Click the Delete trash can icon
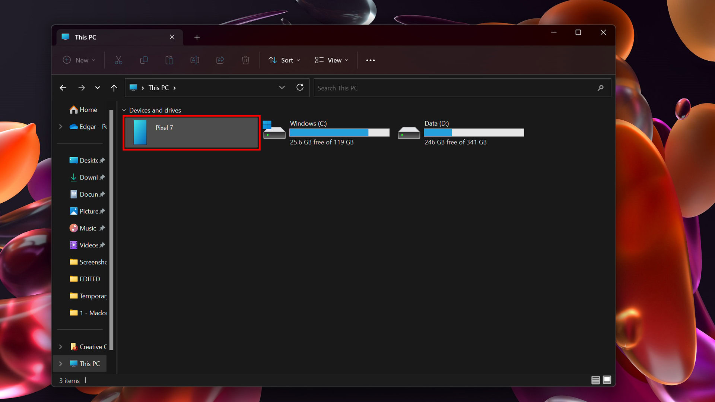This screenshot has height=402, width=715. 245,60
